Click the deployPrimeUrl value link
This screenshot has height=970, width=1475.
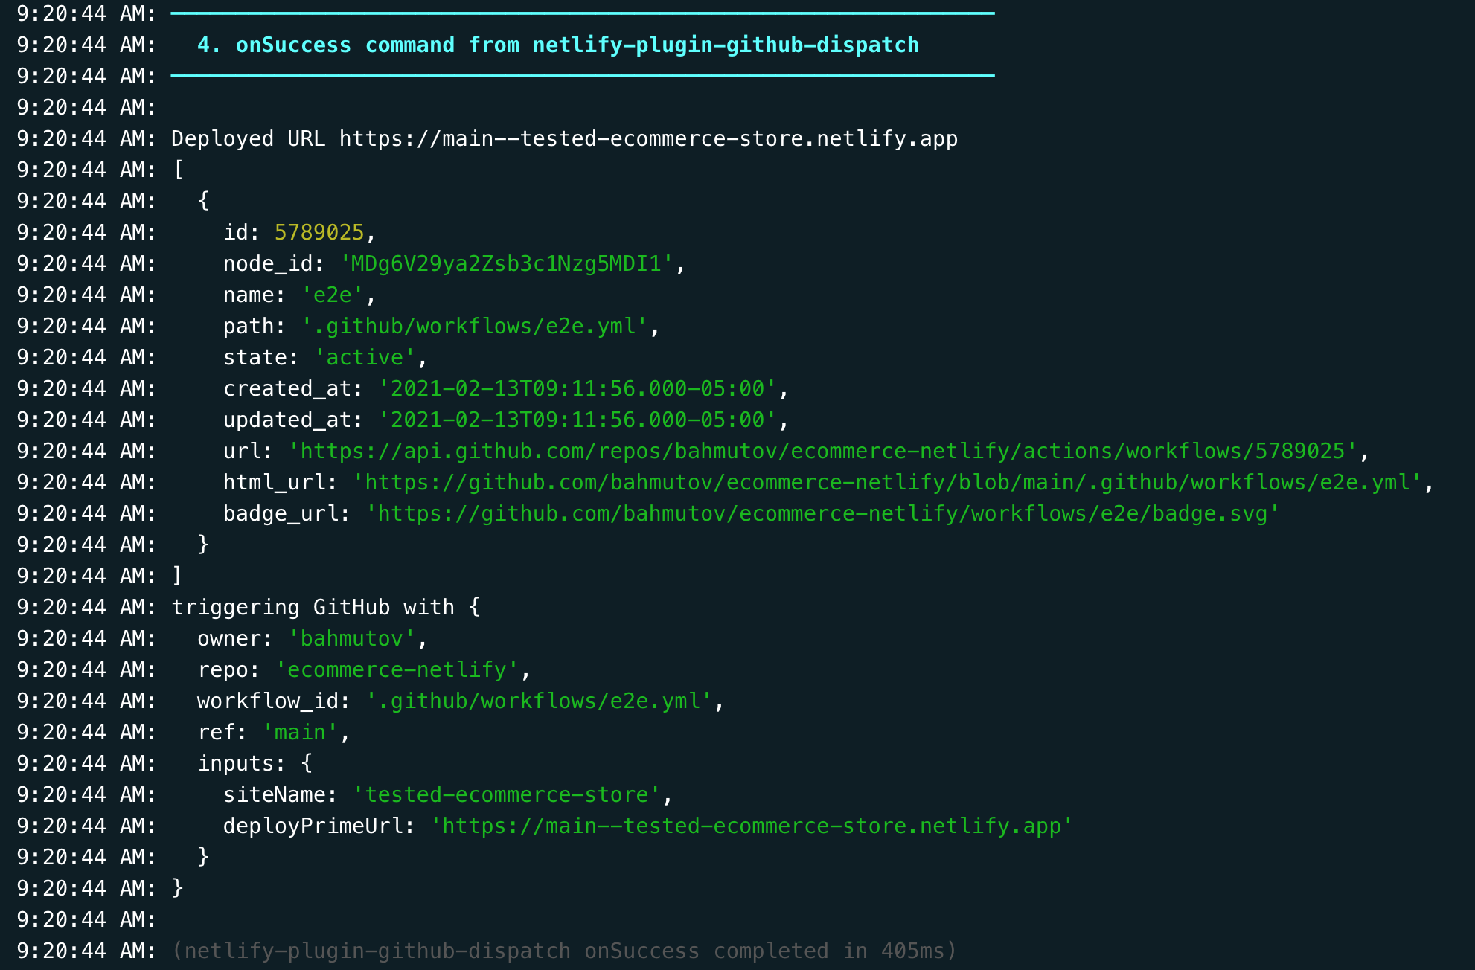(751, 826)
